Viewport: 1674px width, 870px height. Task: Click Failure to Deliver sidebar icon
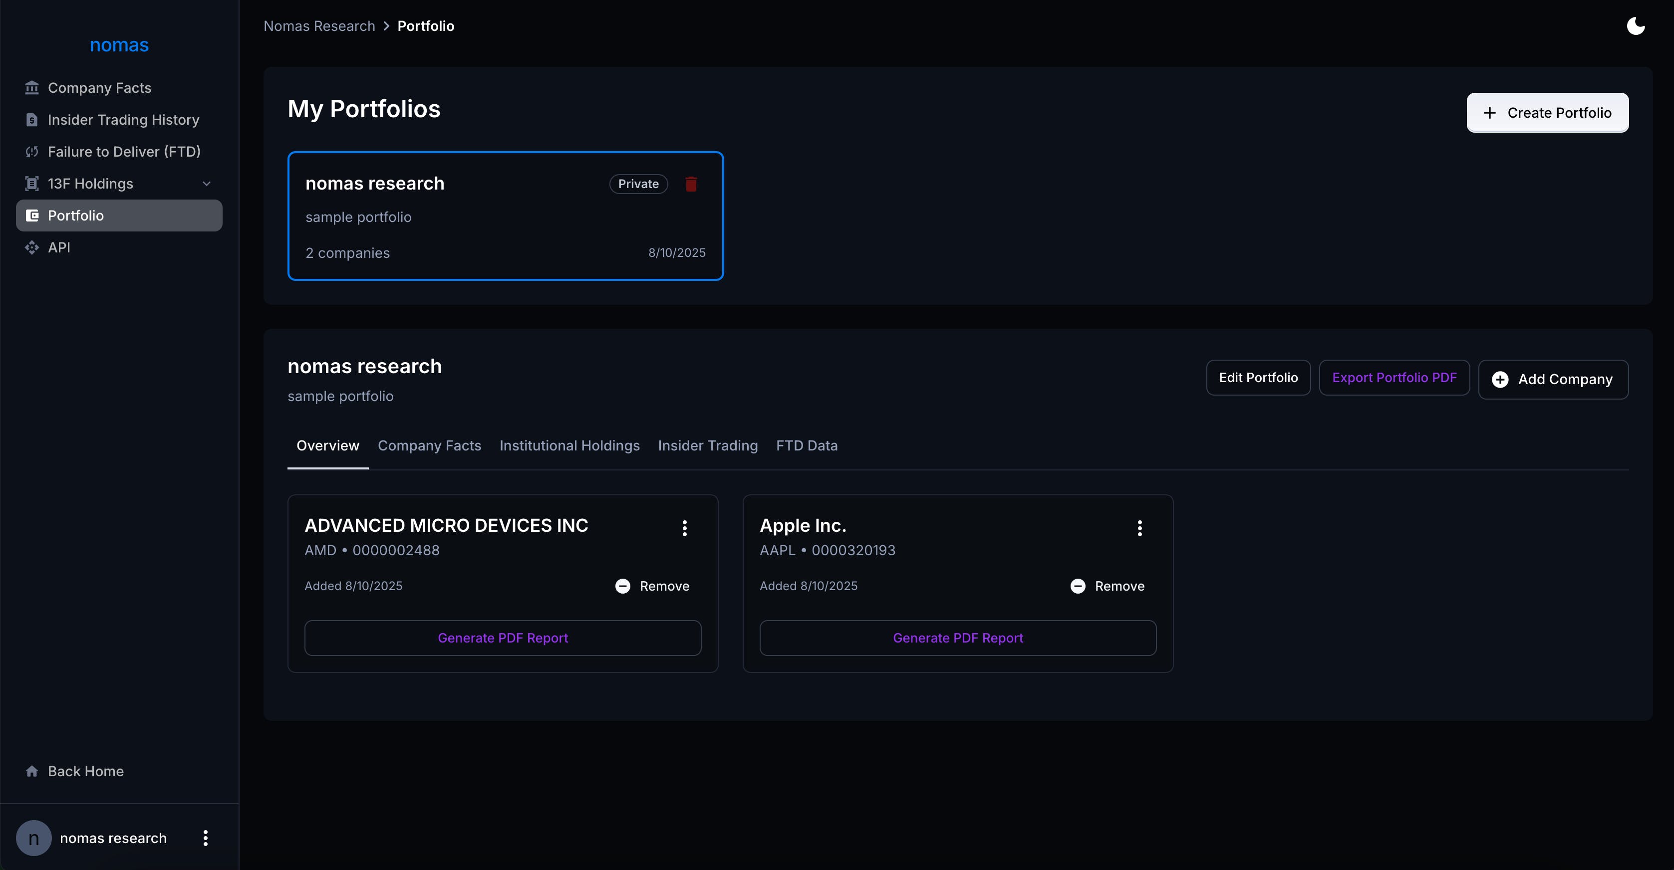click(x=32, y=151)
